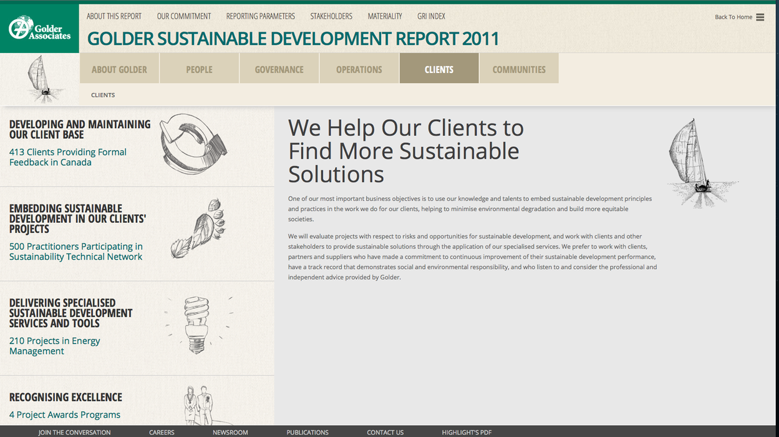Open the GRI Index menu item
Screen dimensions: 779x437
click(431, 16)
